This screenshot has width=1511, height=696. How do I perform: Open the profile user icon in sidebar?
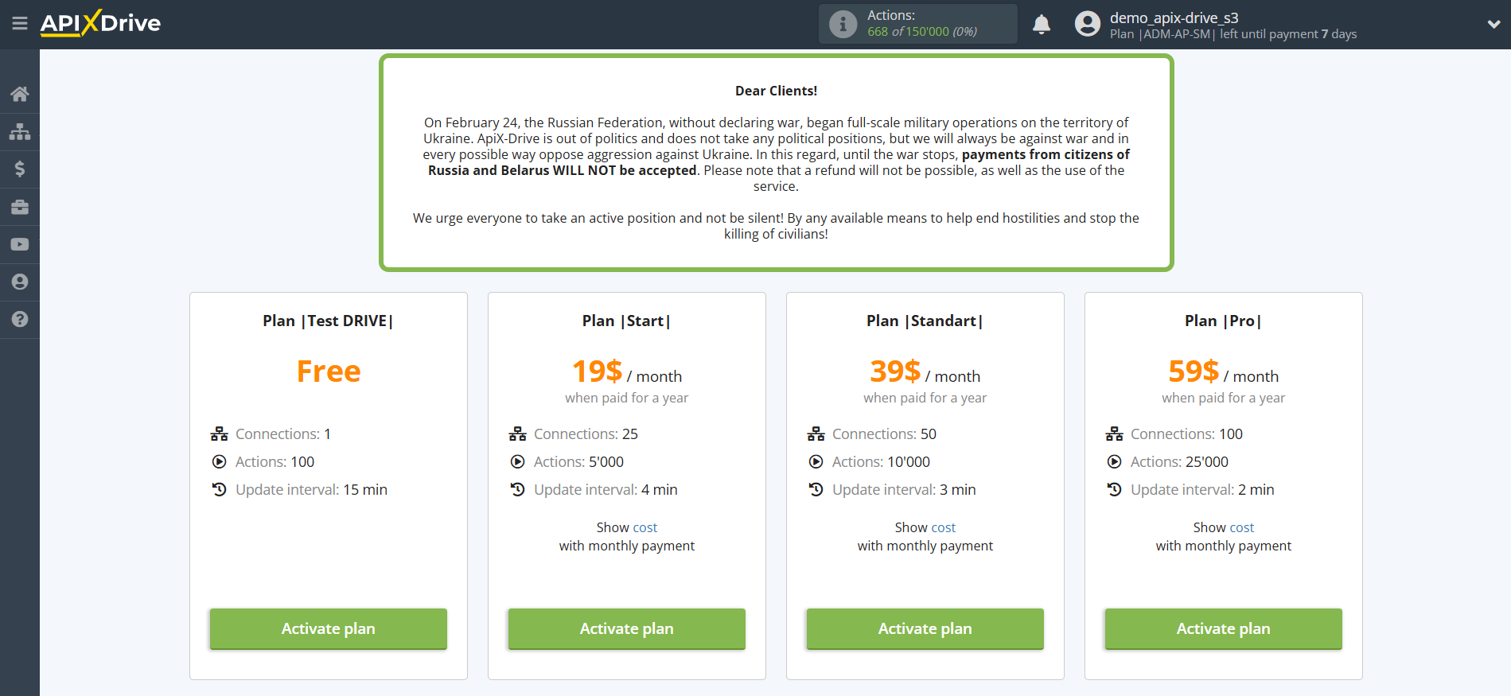click(20, 282)
